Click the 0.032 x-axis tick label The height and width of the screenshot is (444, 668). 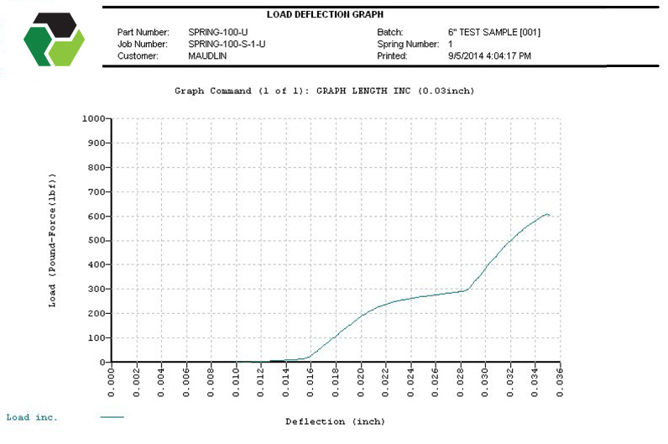510,383
